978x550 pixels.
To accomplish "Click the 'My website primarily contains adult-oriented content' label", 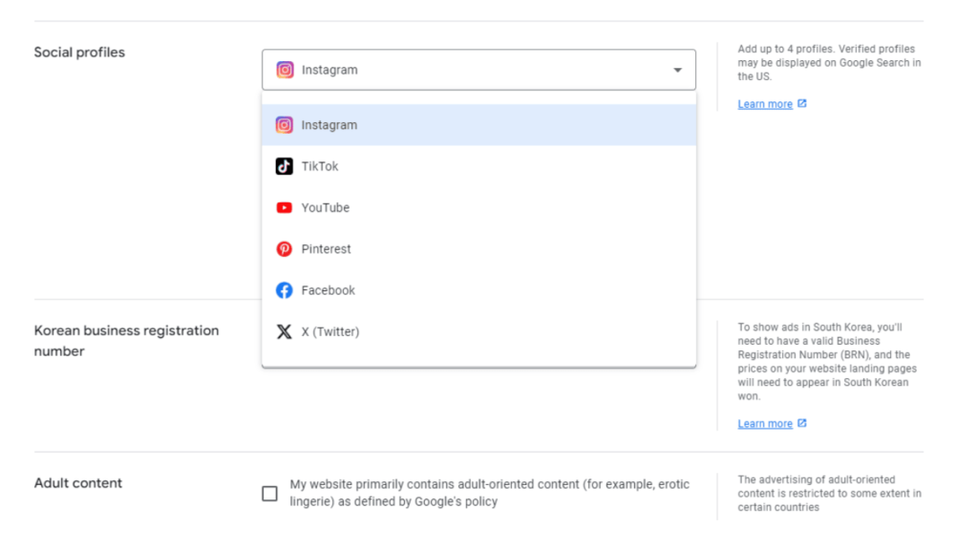I will [x=490, y=493].
